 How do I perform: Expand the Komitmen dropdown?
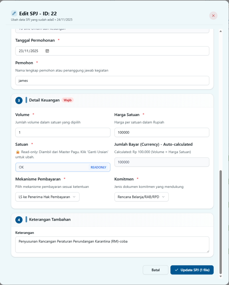pos(141,197)
